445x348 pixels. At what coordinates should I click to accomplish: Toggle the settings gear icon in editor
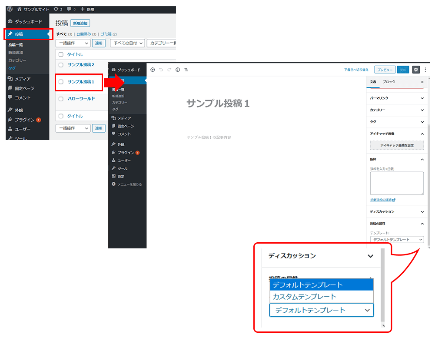(416, 70)
